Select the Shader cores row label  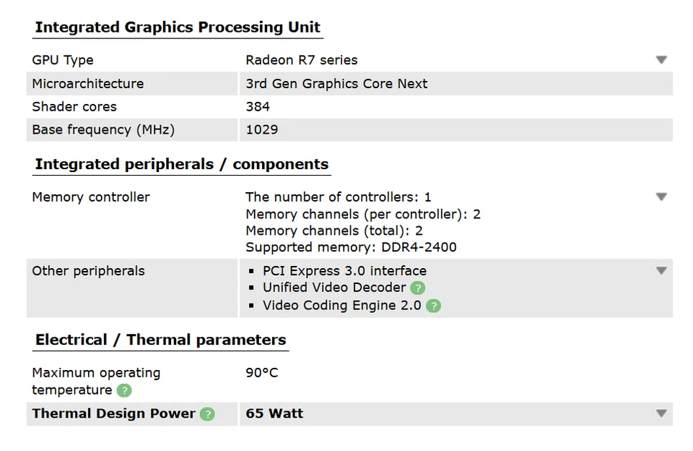click(x=74, y=106)
